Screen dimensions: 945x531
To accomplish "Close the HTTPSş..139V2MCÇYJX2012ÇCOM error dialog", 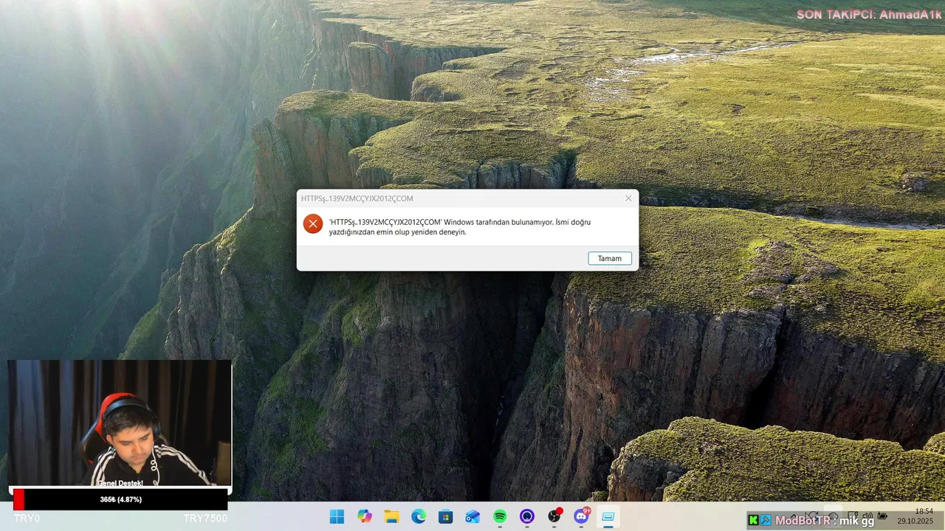I will pos(628,198).
